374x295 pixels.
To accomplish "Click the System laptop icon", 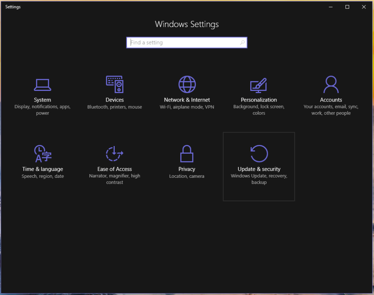I will [x=42, y=85].
